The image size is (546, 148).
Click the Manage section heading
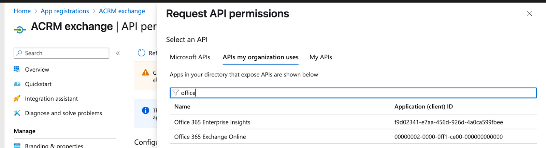(25, 131)
